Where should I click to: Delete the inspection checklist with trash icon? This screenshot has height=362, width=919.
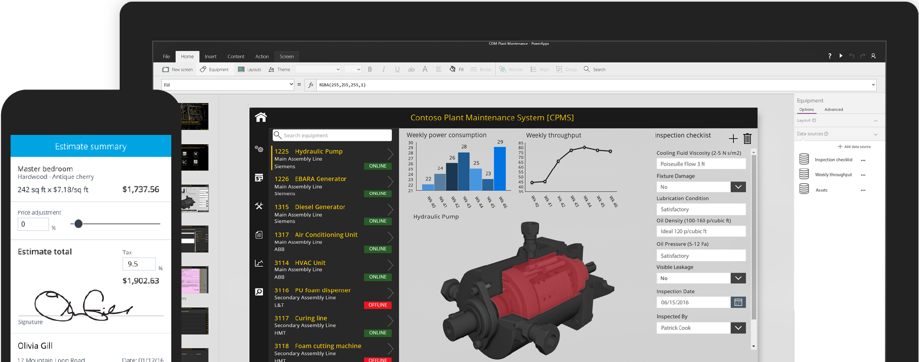tap(747, 138)
